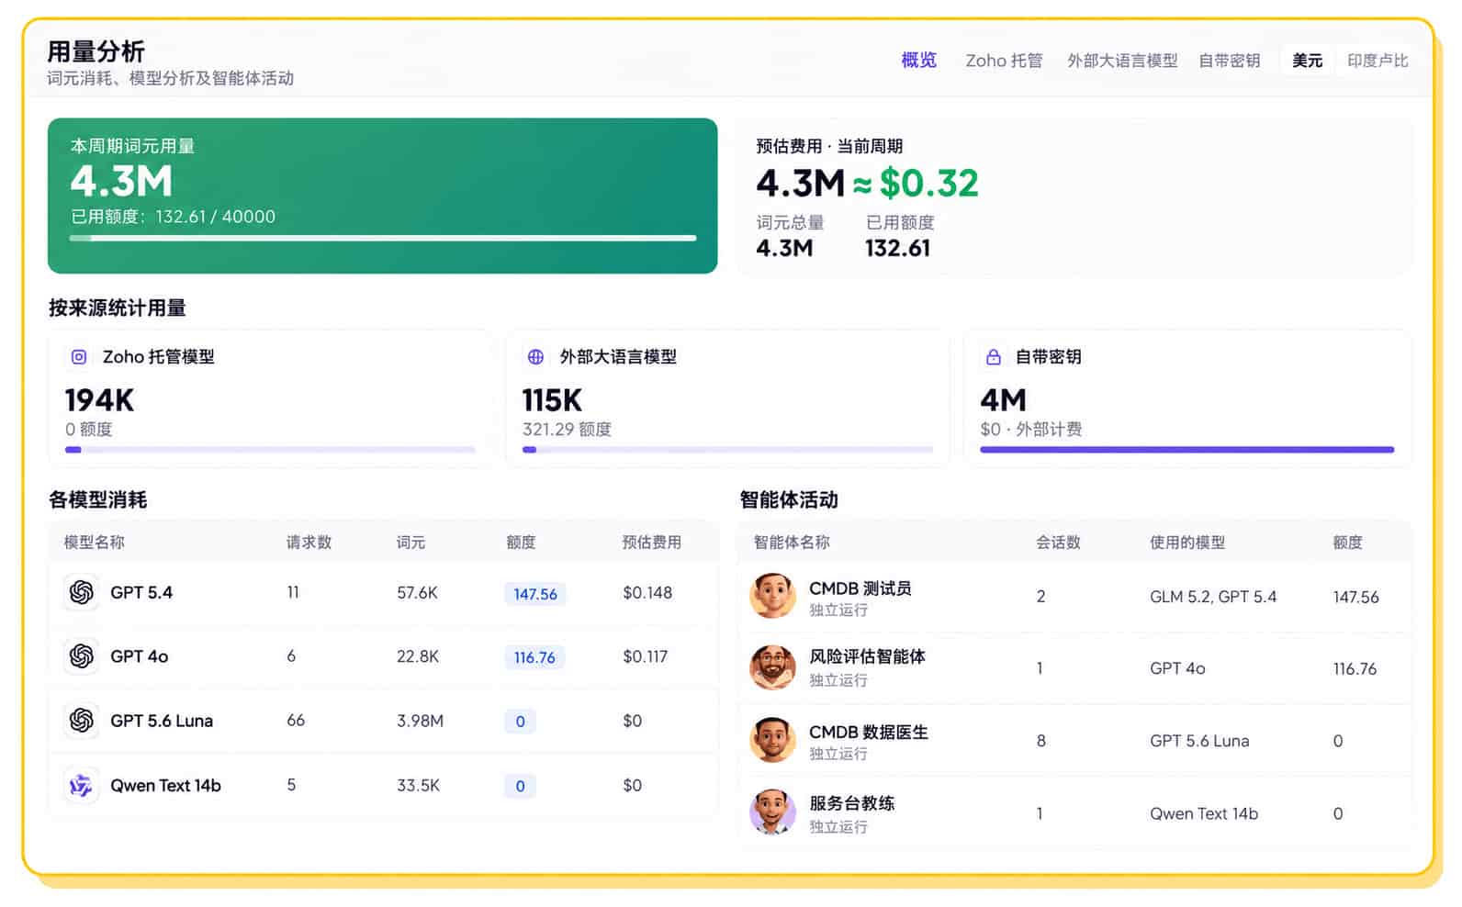Image resolution: width=1462 pixels, height=907 pixels.
Task: Open the CMDB 测试员 agent name
Action: click(x=860, y=588)
